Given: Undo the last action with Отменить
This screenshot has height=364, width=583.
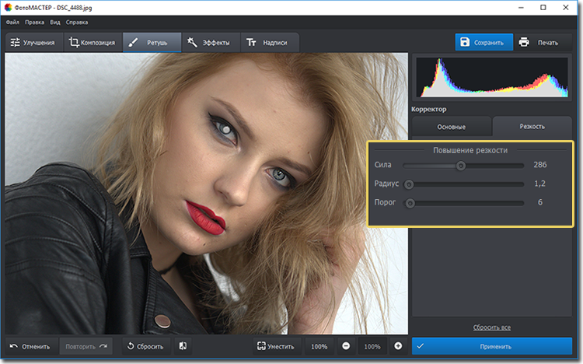Looking at the screenshot, I should pyautogui.click(x=30, y=346).
